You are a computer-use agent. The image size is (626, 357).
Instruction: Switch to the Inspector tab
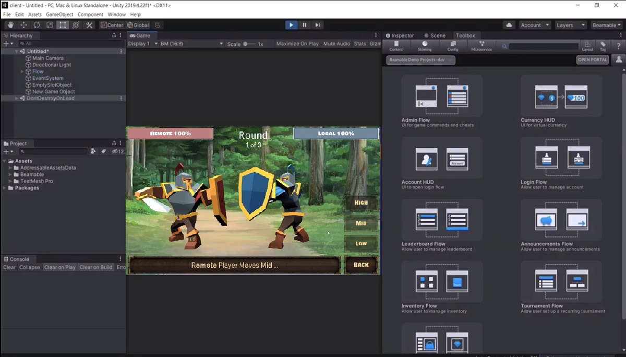[x=399, y=35]
